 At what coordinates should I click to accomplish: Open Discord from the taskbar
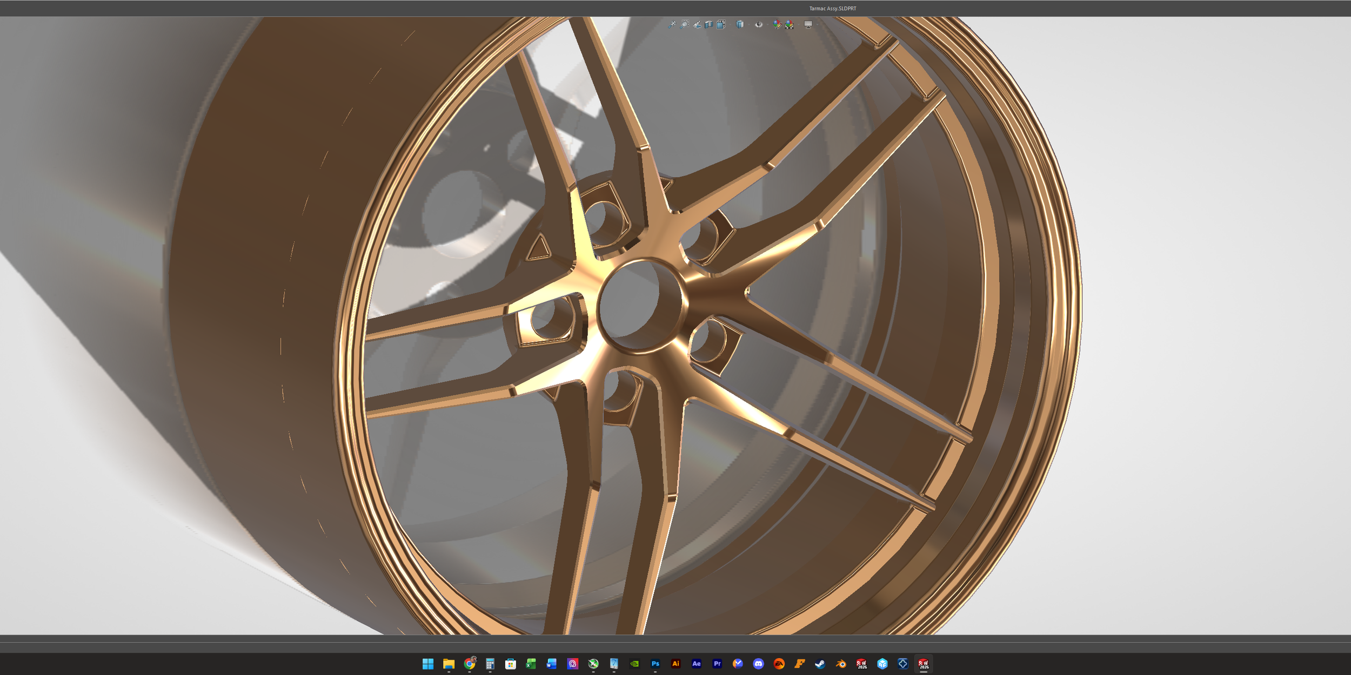758,664
